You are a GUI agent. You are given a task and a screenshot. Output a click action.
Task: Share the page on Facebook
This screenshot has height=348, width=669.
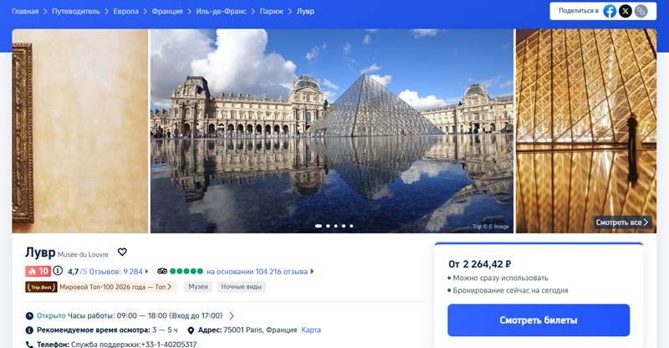pos(610,11)
